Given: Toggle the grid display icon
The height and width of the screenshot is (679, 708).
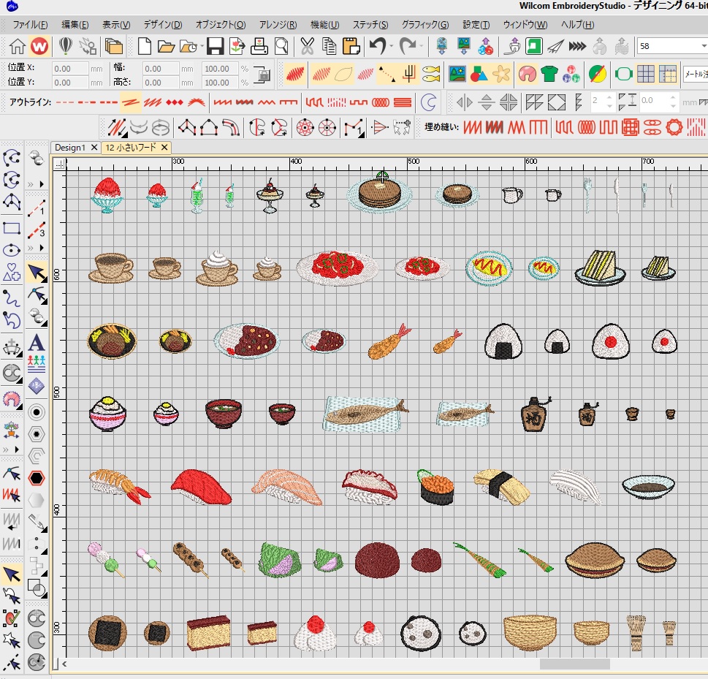Looking at the screenshot, I should [646, 74].
